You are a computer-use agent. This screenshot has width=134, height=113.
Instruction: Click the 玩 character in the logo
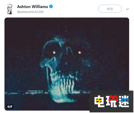tap(112, 101)
